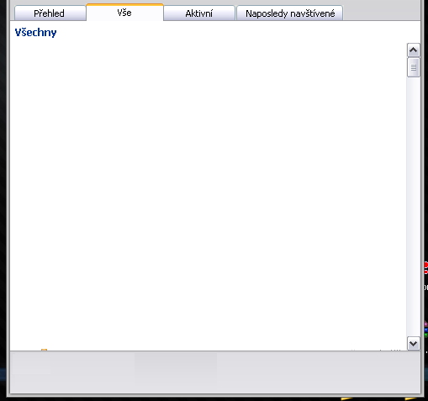Click the scrollbar down arrow button
The image size is (428, 401).
click(413, 343)
